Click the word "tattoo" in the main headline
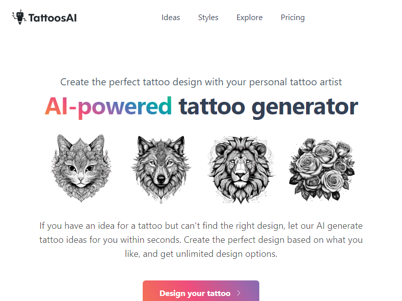402x301 pixels. [x=212, y=106]
